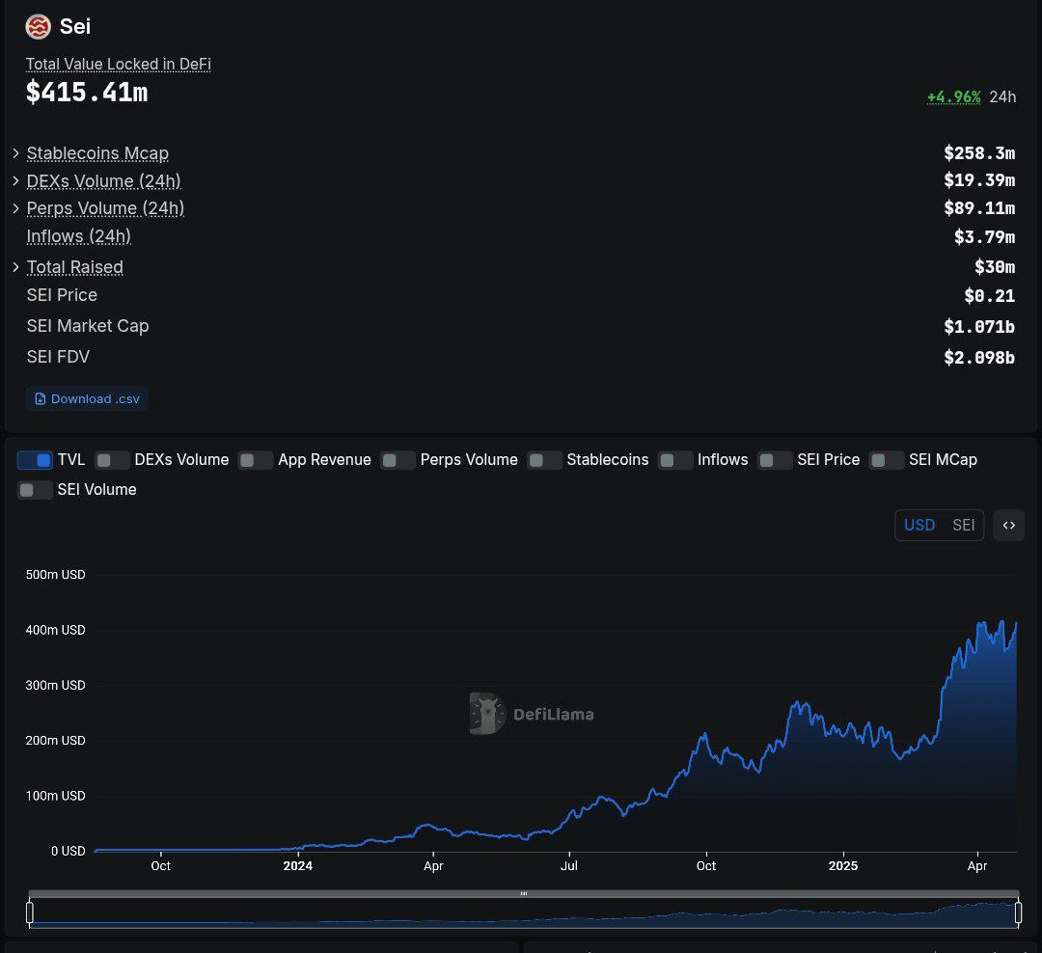Enable the App Revenue toggle

pyautogui.click(x=255, y=460)
